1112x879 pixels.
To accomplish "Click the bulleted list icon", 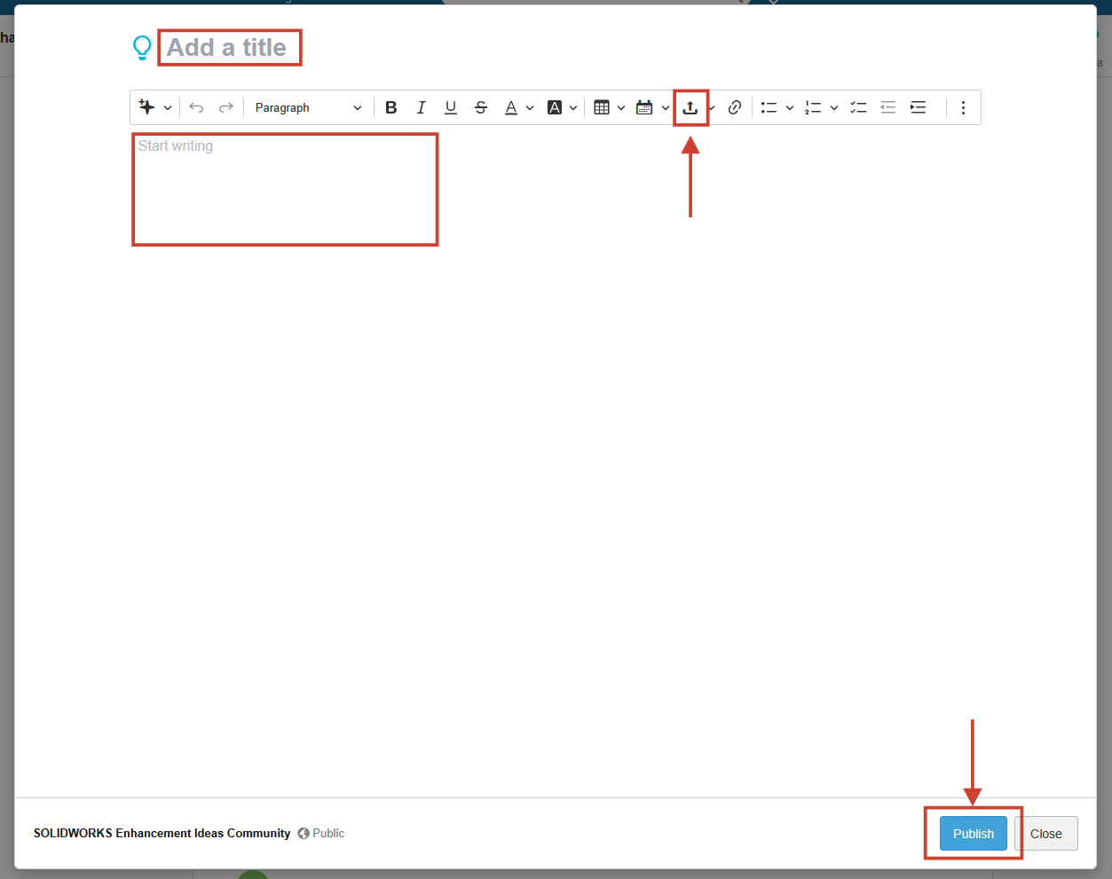I will (769, 107).
